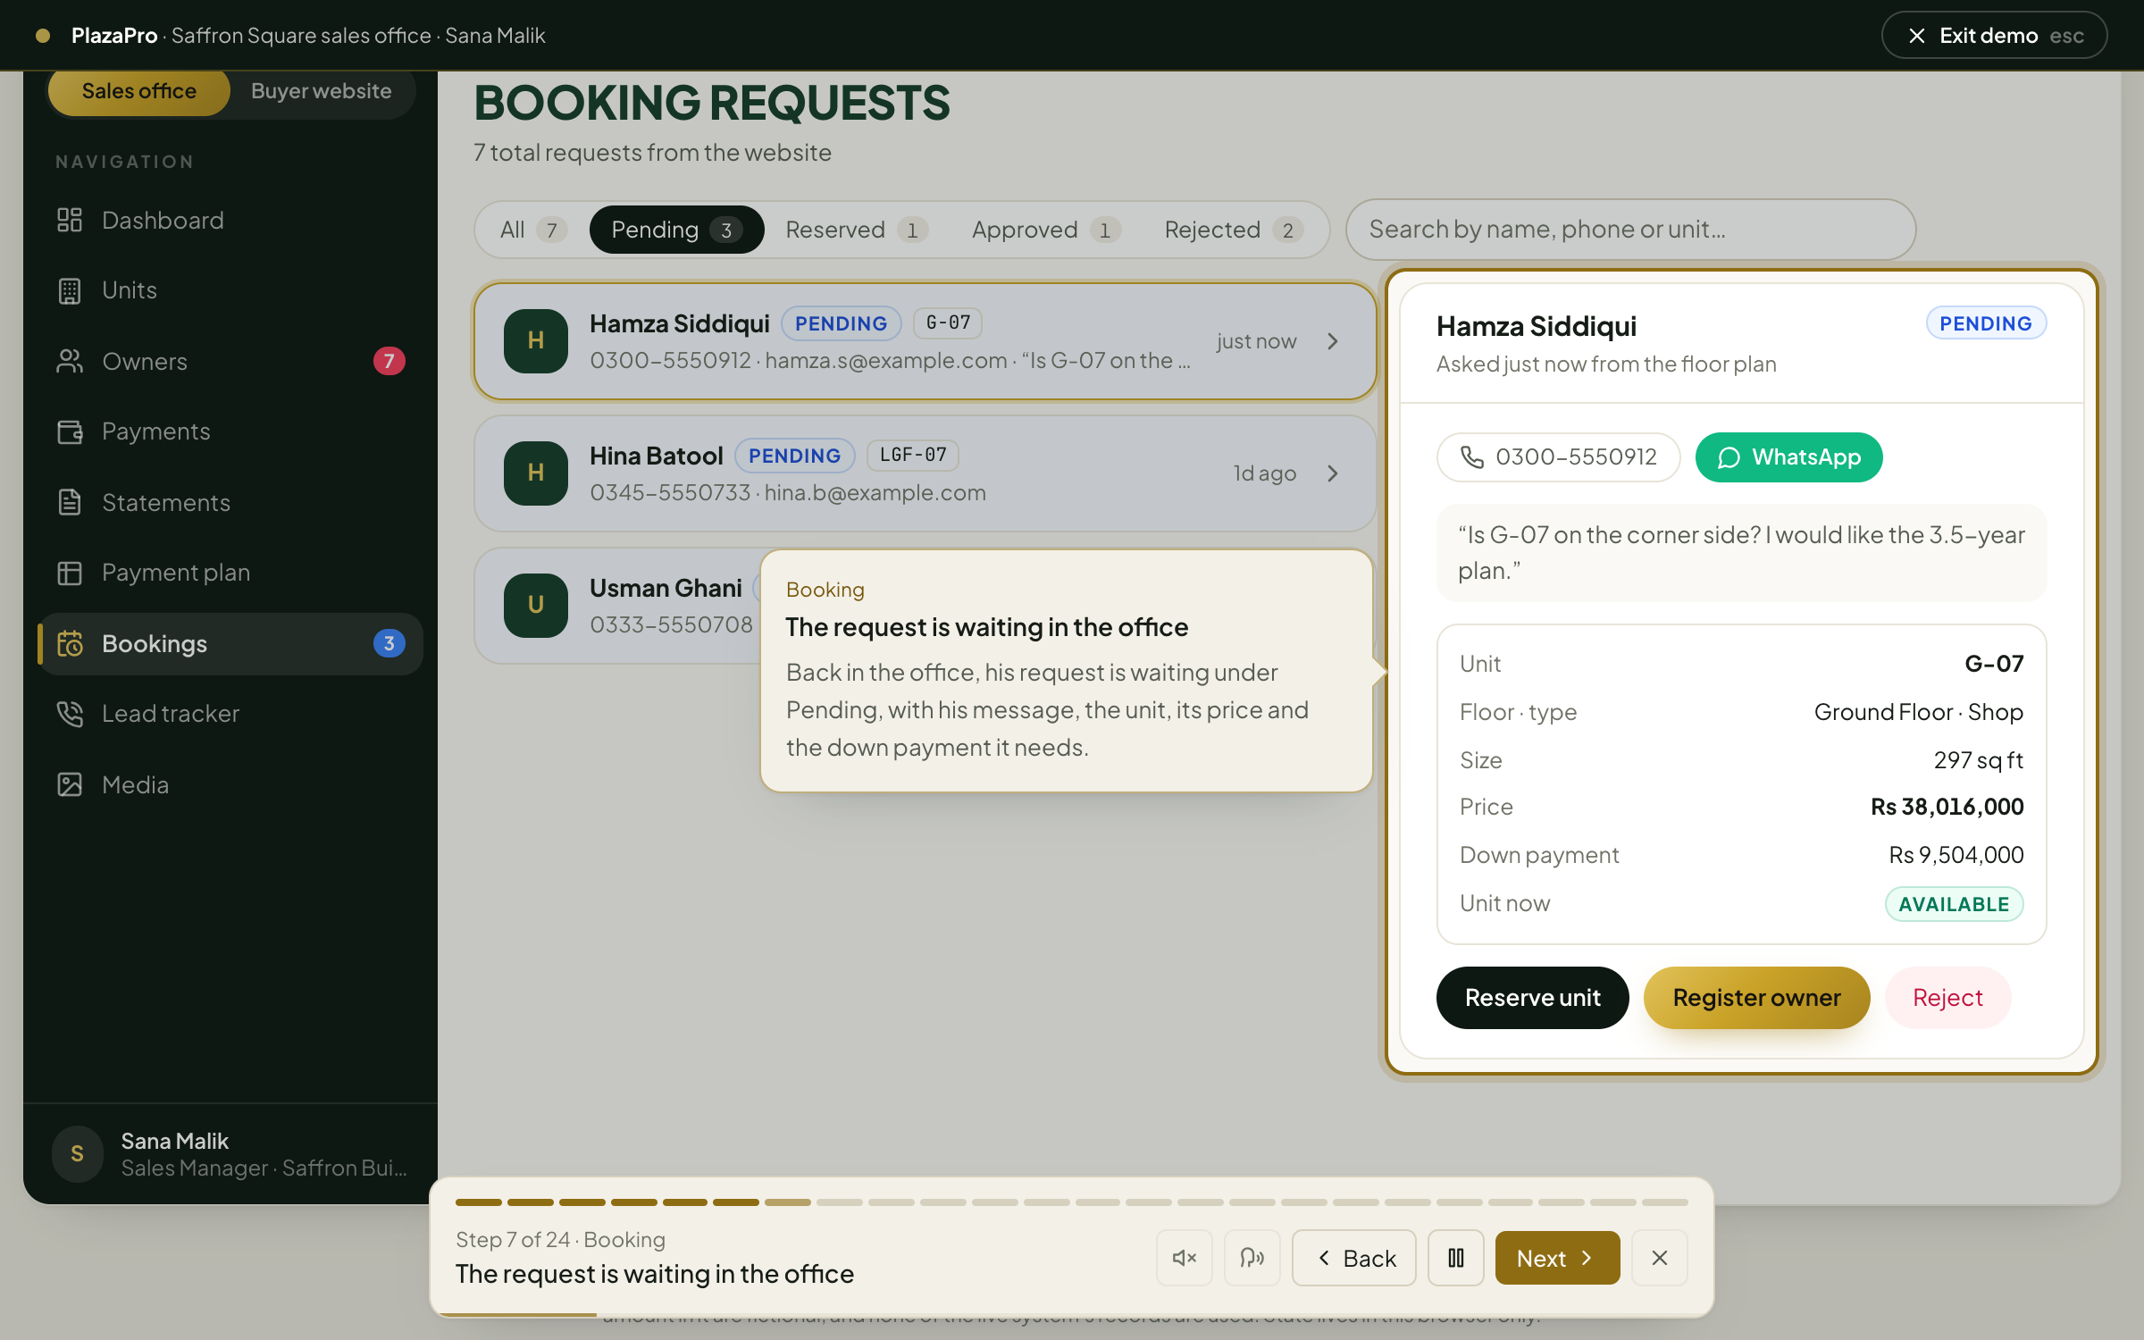The width and height of the screenshot is (2144, 1340).
Task: Contact Hamza Siddiqui via WhatsApp
Action: click(x=1788, y=457)
